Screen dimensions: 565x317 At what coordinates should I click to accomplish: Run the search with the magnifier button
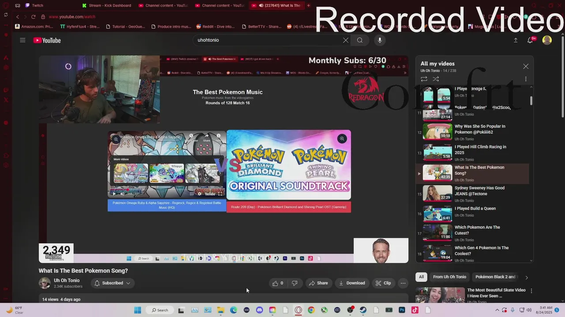pyautogui.click(x=360, y=40)
